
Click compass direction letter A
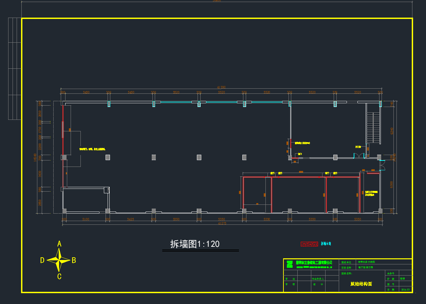[x=59, y=244]
